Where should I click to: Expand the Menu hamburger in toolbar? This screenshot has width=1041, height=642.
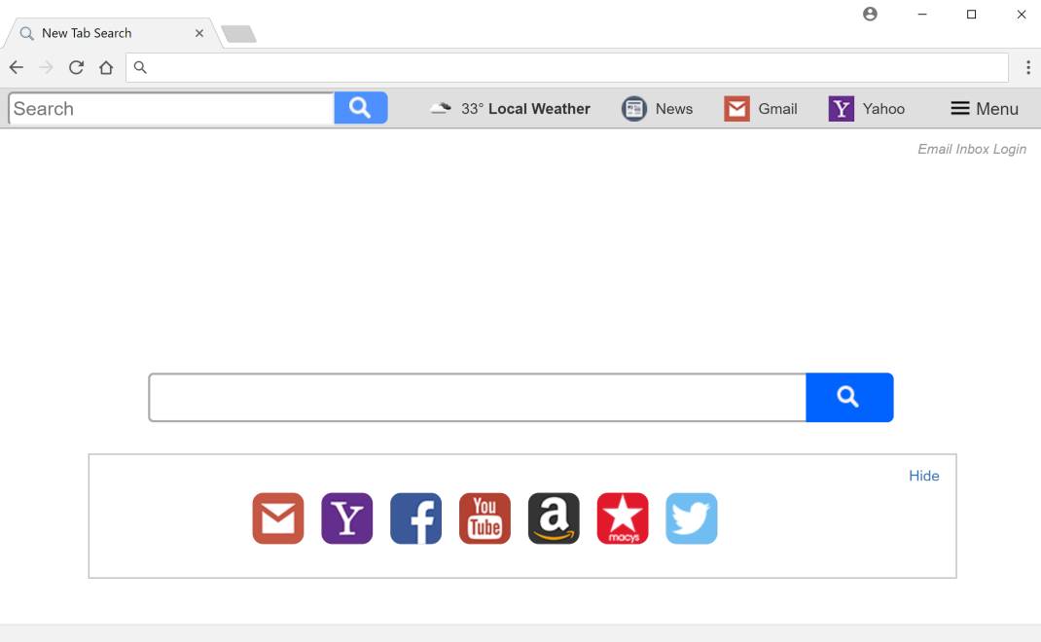[984, 108]
